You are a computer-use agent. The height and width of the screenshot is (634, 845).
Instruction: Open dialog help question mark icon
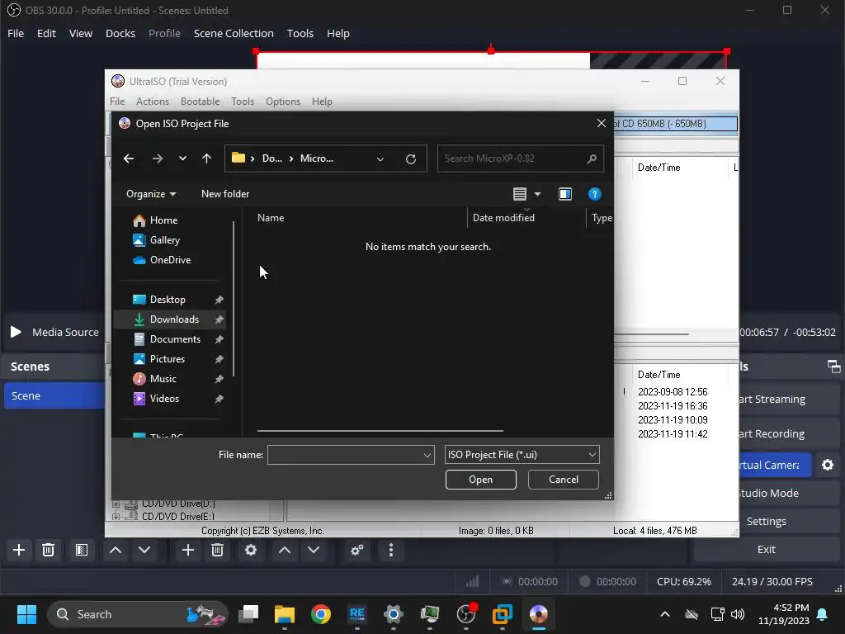coord(594,194)
